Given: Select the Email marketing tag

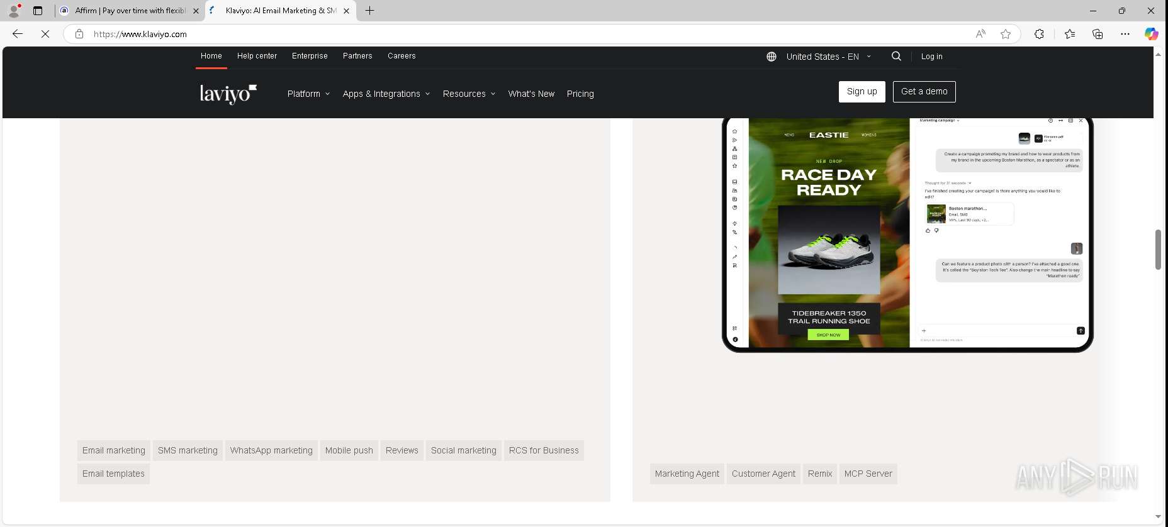Looking at the screenshot, I should point(114,450).
